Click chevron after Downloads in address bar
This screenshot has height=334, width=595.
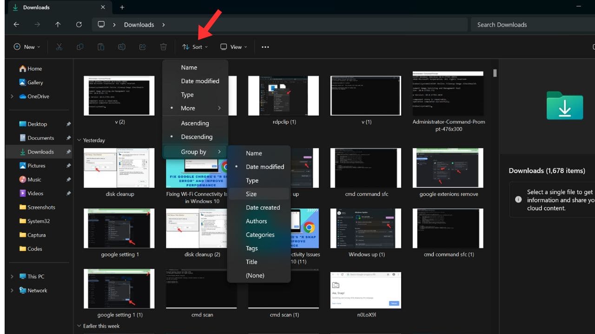[x=164, y=25]
